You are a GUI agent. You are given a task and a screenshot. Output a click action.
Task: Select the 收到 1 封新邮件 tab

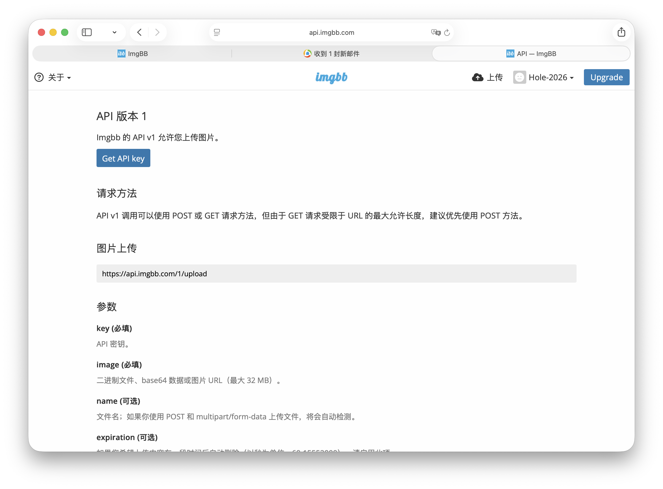(331, 53)
